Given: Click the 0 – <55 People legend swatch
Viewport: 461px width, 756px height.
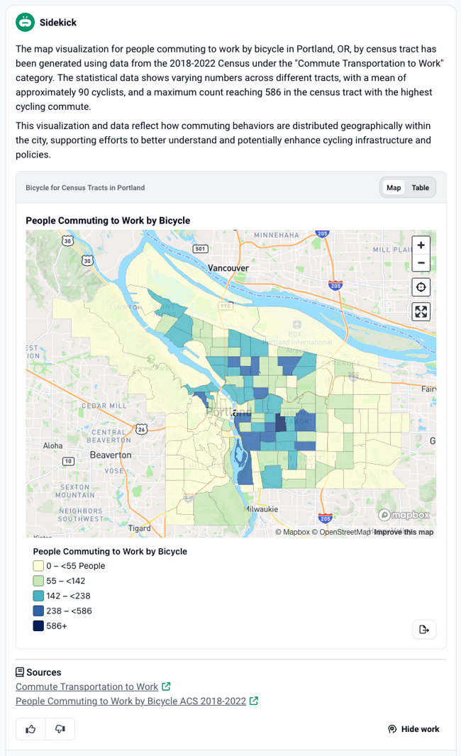Looking at the screenshot, I should point(38,566).
